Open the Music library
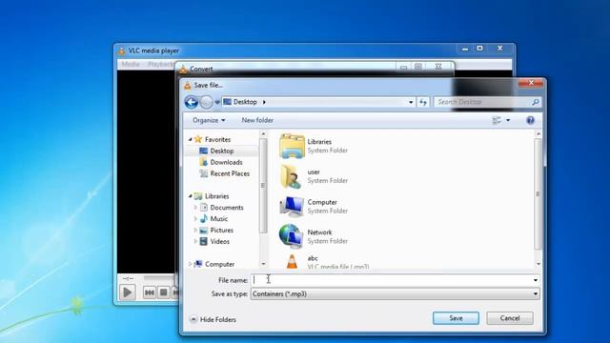The image size is (610, 343). pos(218,219)
